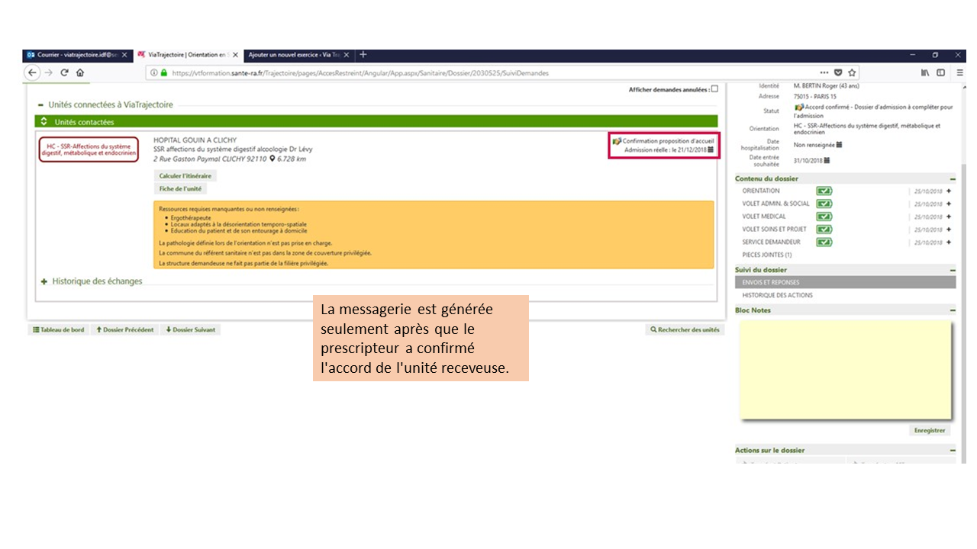Click Calculer l'itinéraire button
Screen dimensions: 977x549
pos(185,176)
